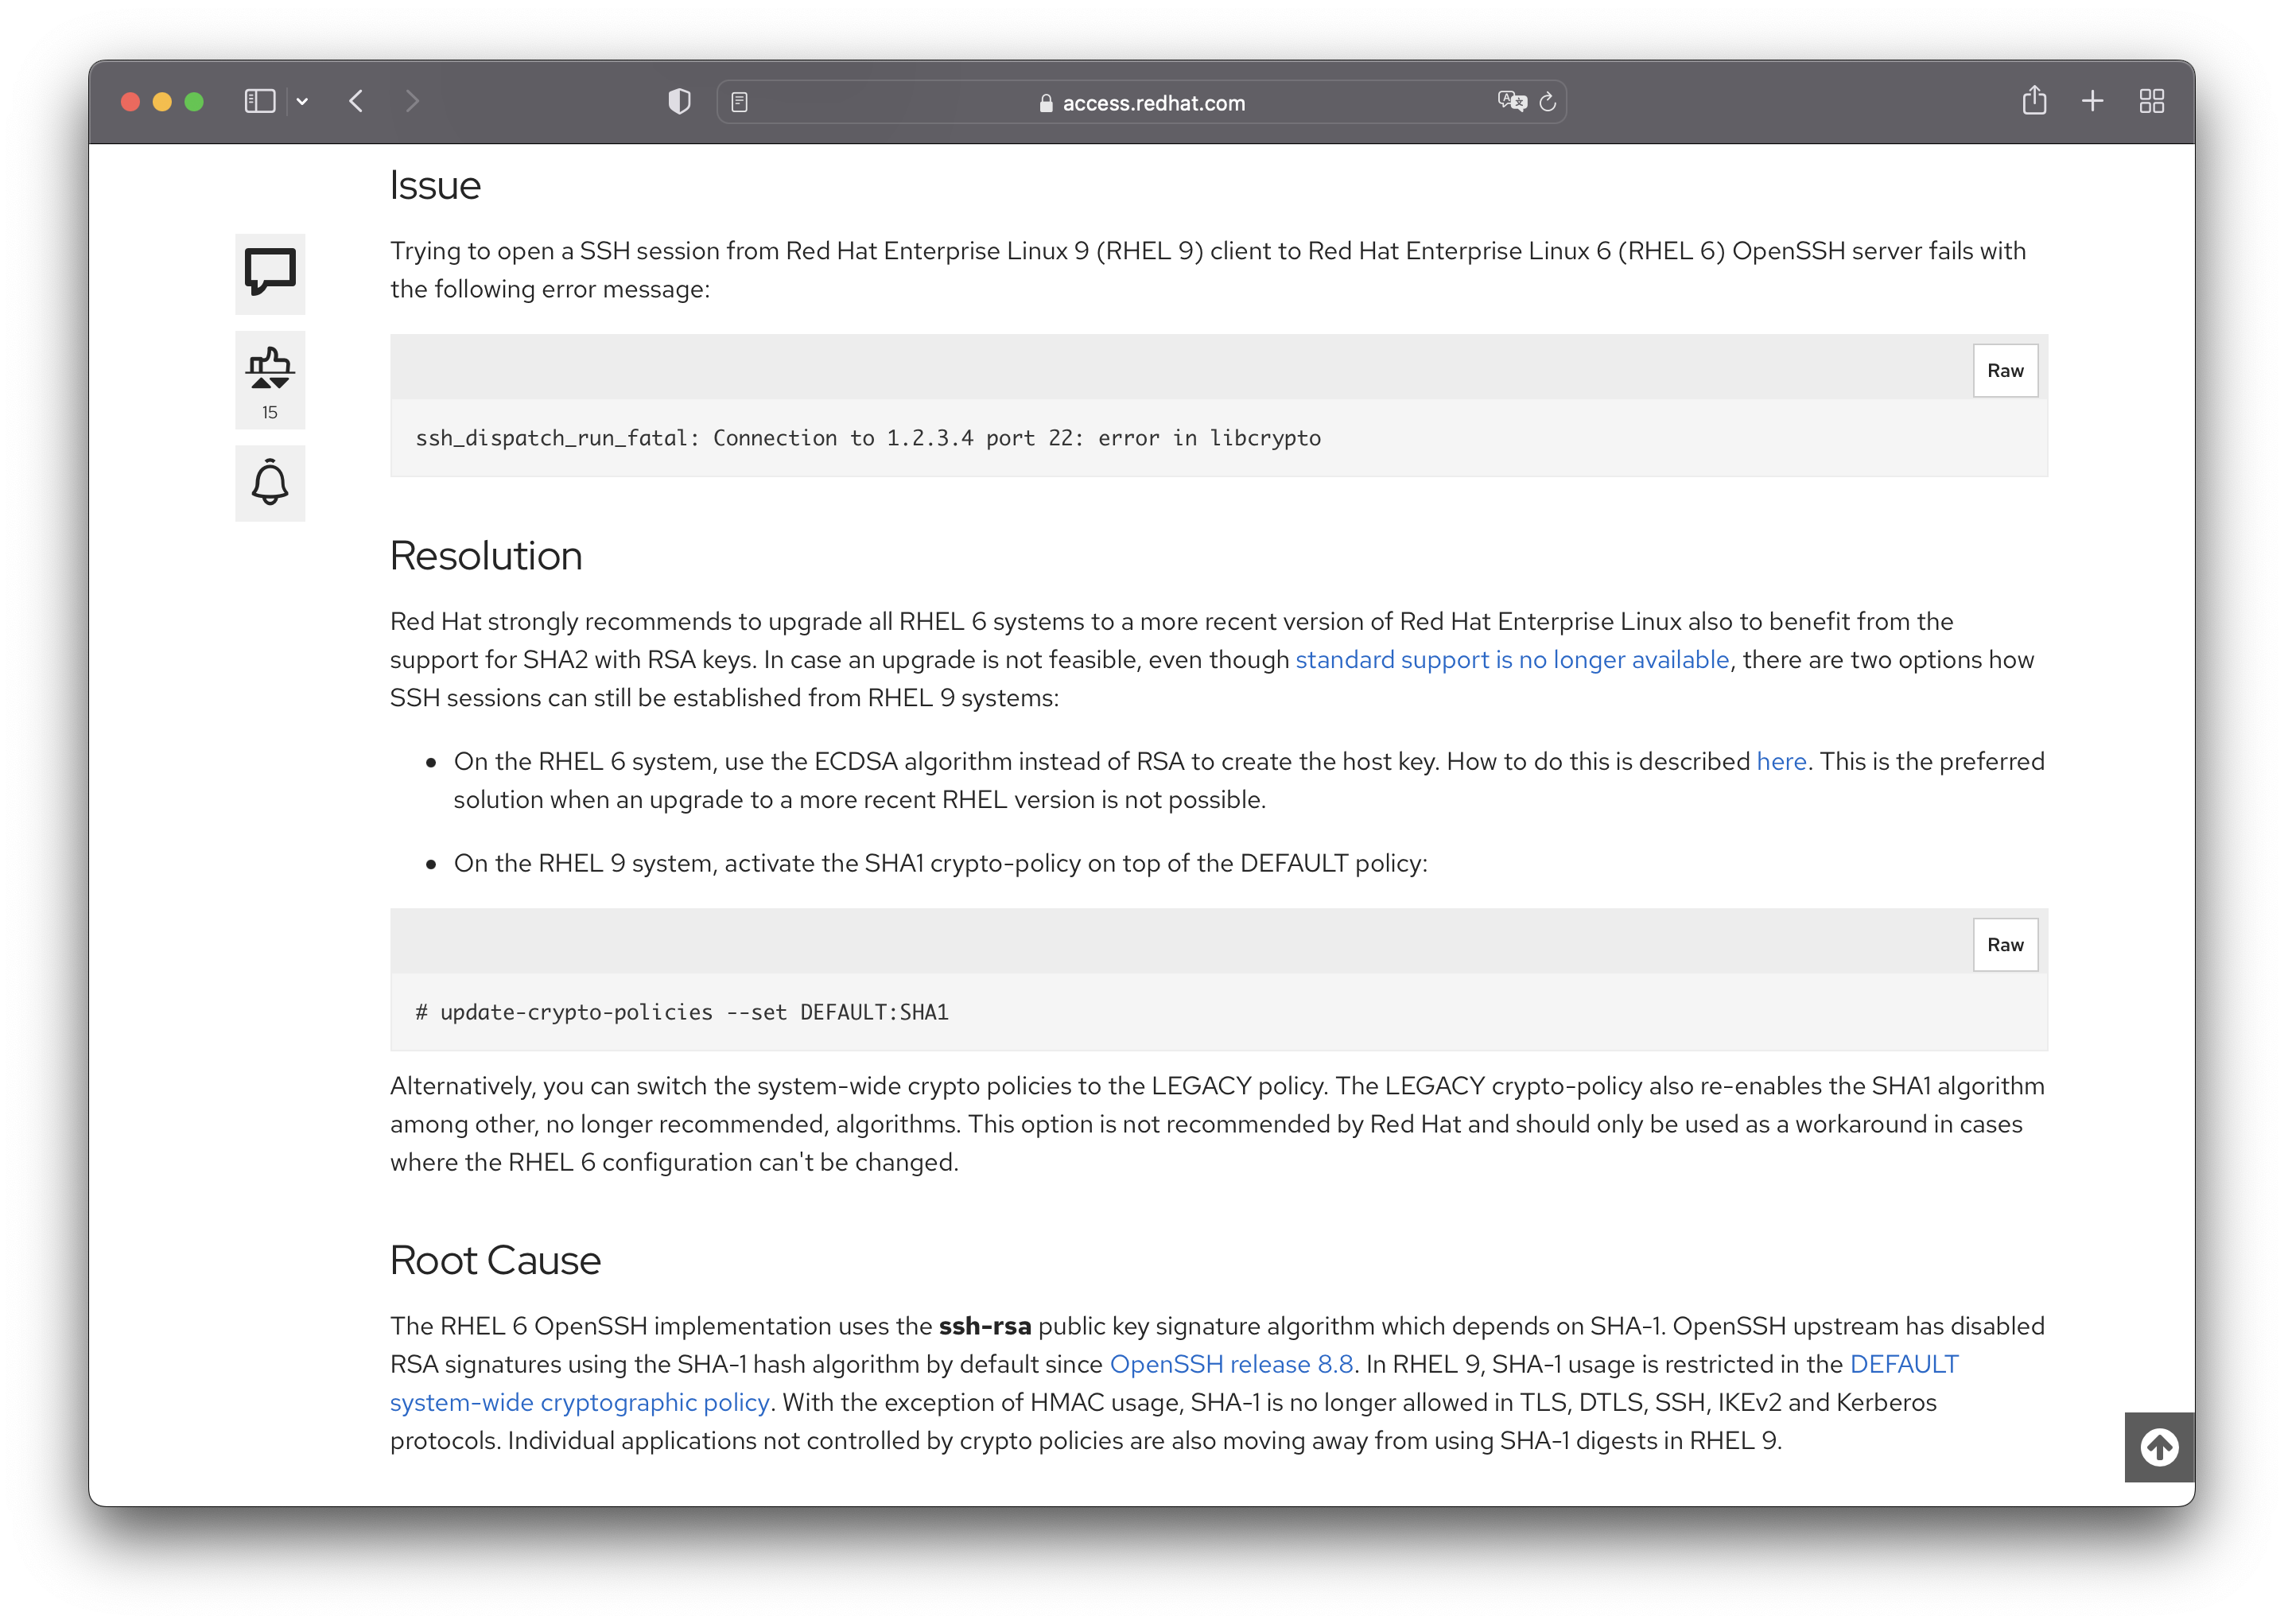Open the OpenSSH release 8.8 link
This screenshot has height=1624, width=2284.
pos(1231,1364)
